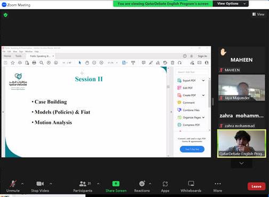Expand the arrow next to Reactions
Image resolution: width=269 pixels, height=197 pixels.
click(150, 184)
